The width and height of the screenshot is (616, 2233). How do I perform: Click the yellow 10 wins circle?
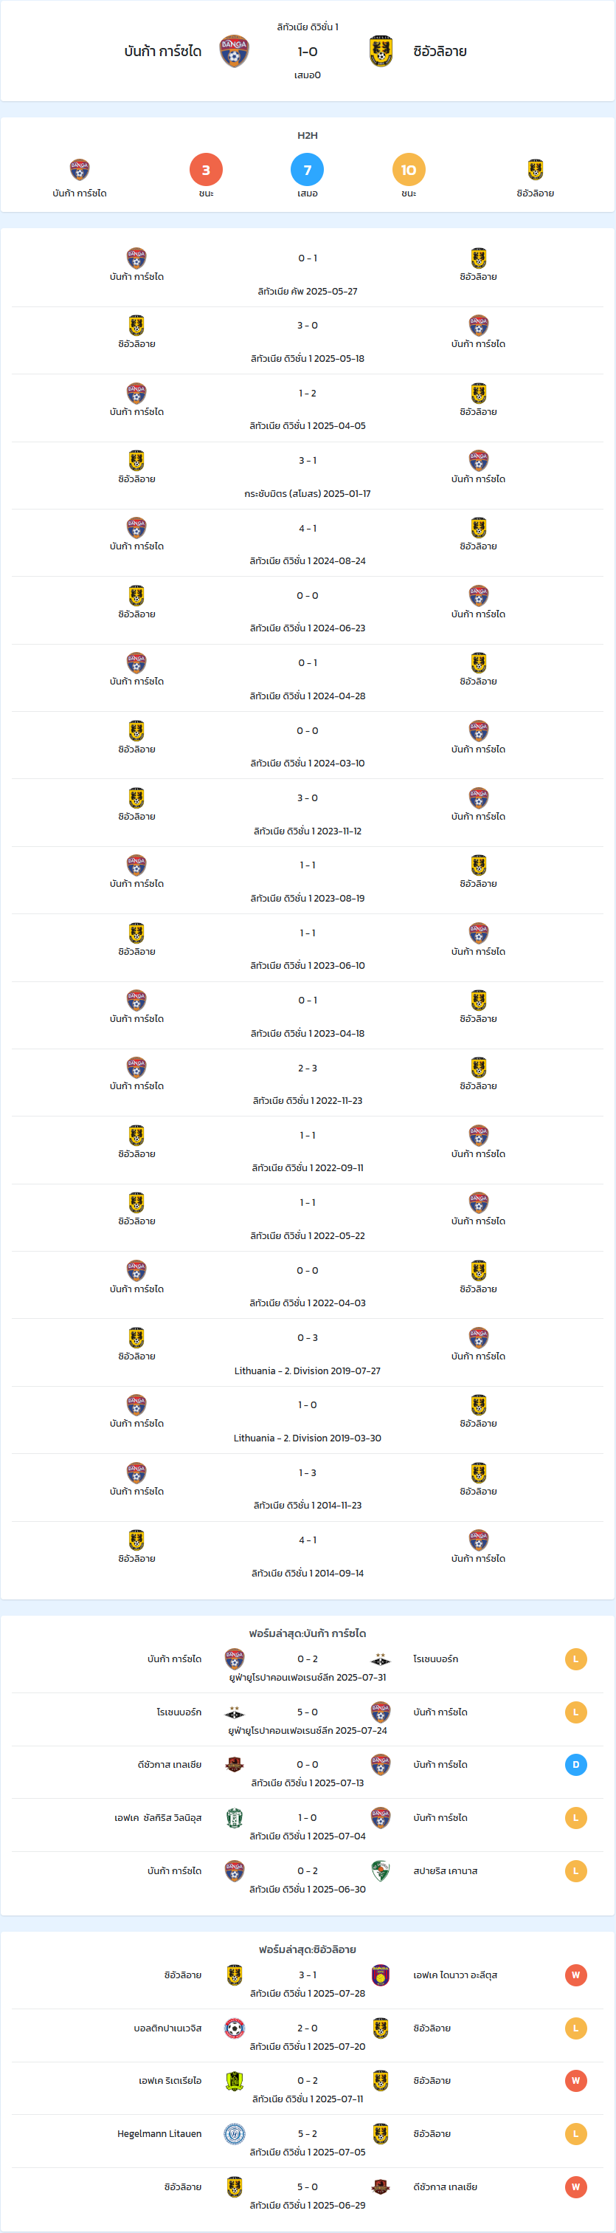(409, 170)
